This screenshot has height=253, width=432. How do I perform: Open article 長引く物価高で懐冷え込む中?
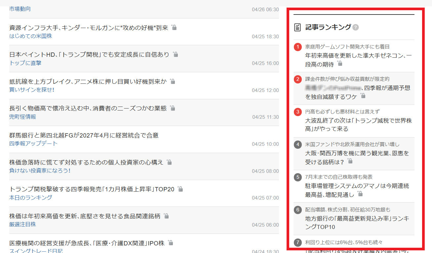[x=88, y=108]
